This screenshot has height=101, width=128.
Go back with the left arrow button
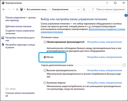coord(4,9)
